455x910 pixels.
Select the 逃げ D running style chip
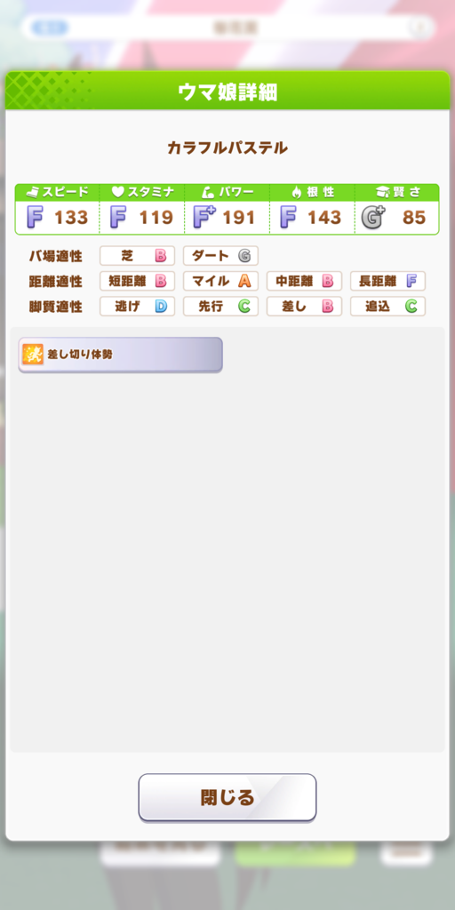click(137, 307)
